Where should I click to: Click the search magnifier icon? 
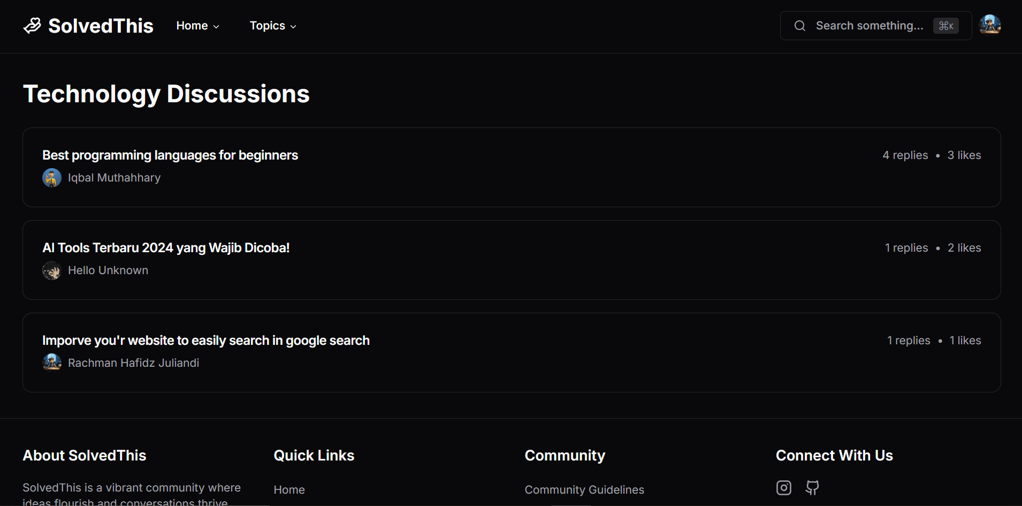click(x=799, y=26)
